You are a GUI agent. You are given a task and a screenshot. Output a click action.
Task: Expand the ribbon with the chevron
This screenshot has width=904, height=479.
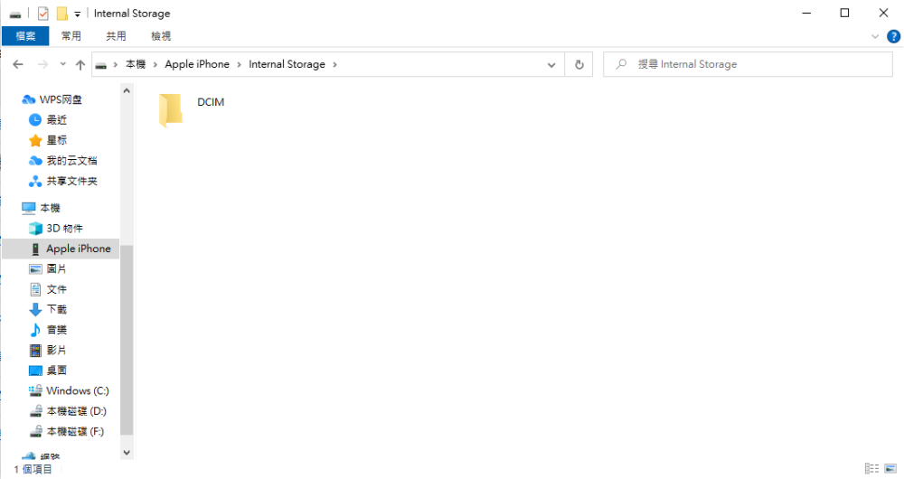[874, 36]
